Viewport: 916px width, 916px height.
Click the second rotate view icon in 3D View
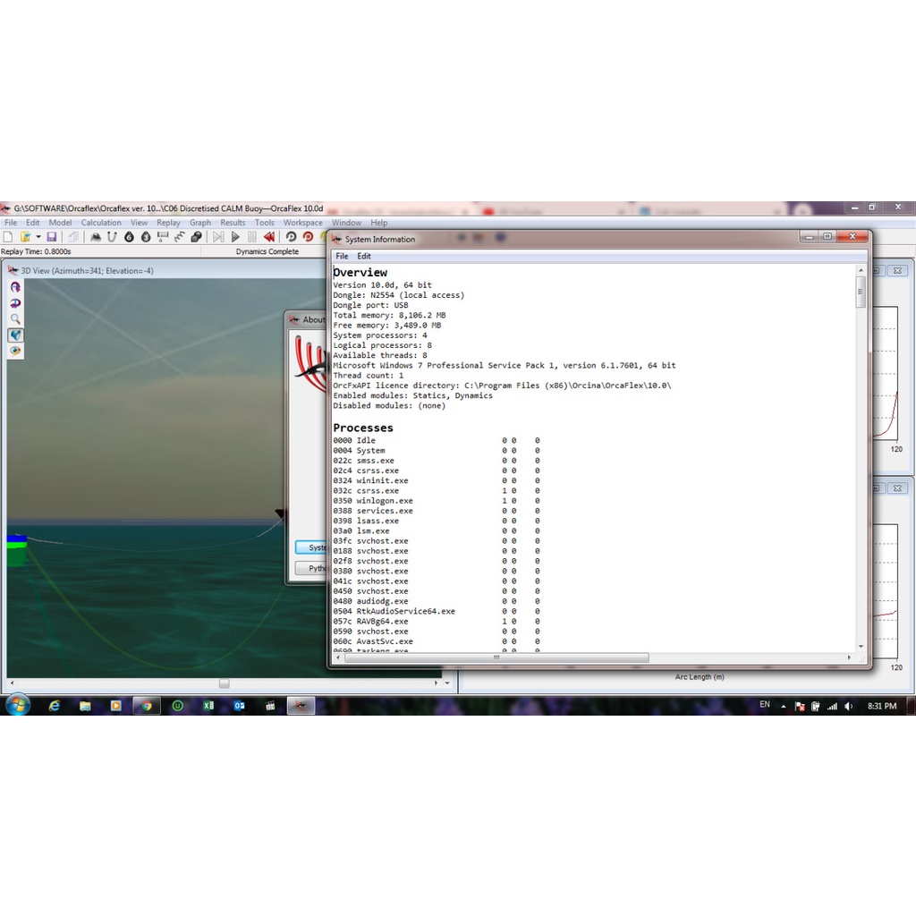tap(15, 302)
